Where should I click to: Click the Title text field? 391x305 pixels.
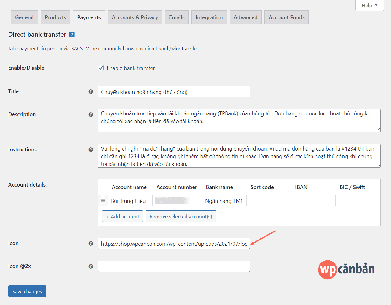tap(174, 92)
